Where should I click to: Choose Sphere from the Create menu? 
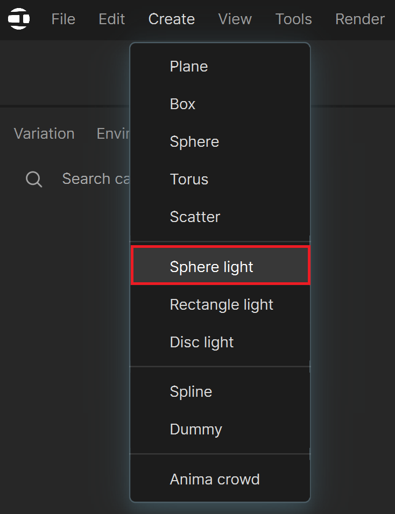click(220, 141)
